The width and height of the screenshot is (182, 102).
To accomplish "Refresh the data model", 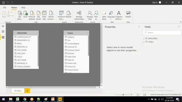I will [x=69, y=14].
